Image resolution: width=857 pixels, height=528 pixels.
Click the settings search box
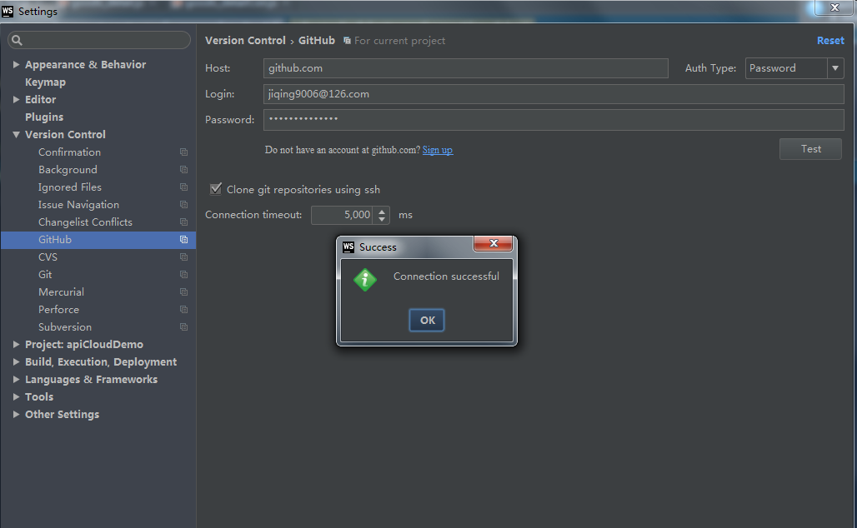tap(99, 40)
